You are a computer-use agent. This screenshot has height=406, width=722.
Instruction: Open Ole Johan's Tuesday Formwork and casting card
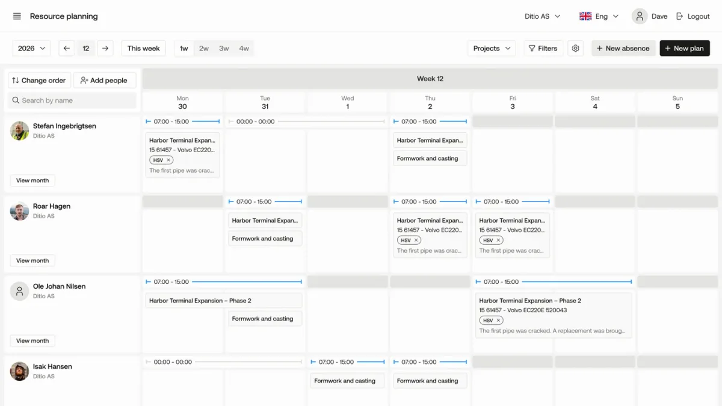265,319
